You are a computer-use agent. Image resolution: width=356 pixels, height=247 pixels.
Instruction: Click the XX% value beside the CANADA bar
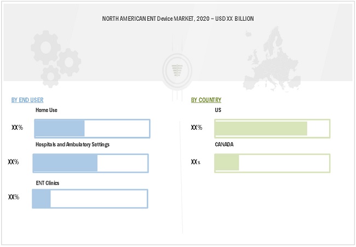coord(196,162)
